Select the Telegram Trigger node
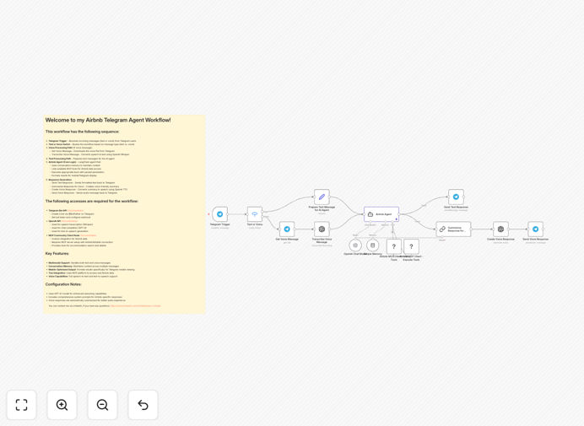Viewport: 584px width, 426px height. [x=219, y=214]
